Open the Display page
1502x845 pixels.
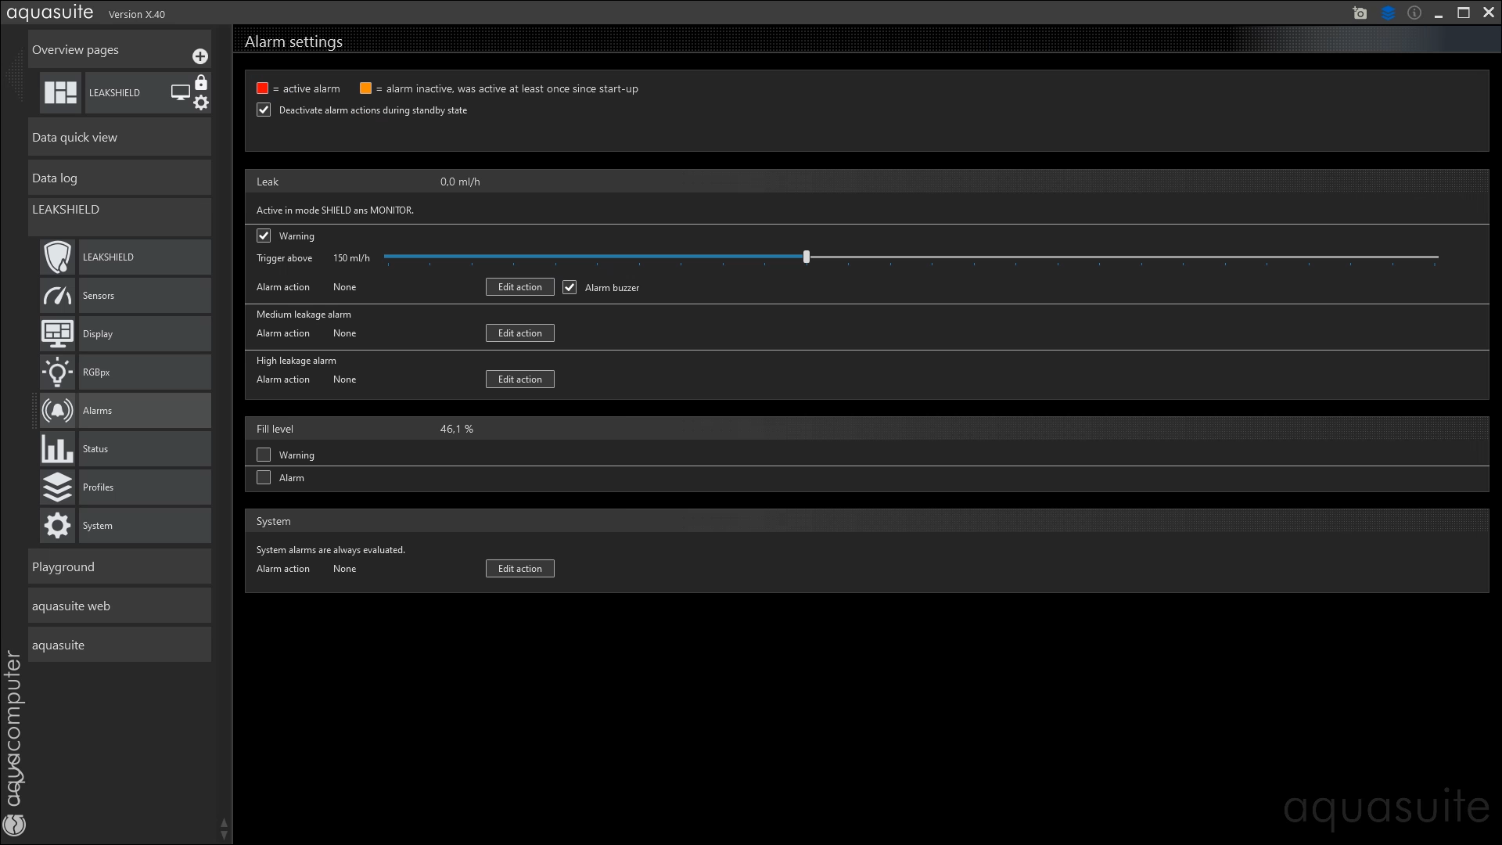145,333
